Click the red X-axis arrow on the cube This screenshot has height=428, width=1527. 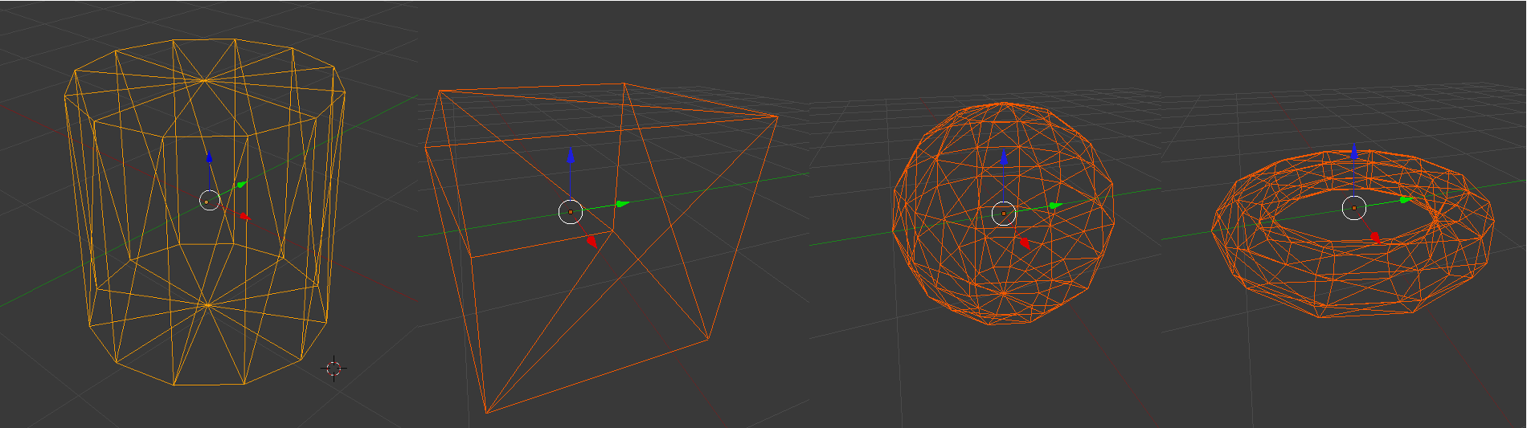(x=592, y=240)
